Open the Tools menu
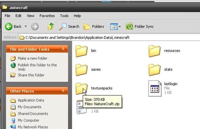Viewport: 200px width, 129px height. click(x=64, y=16)
